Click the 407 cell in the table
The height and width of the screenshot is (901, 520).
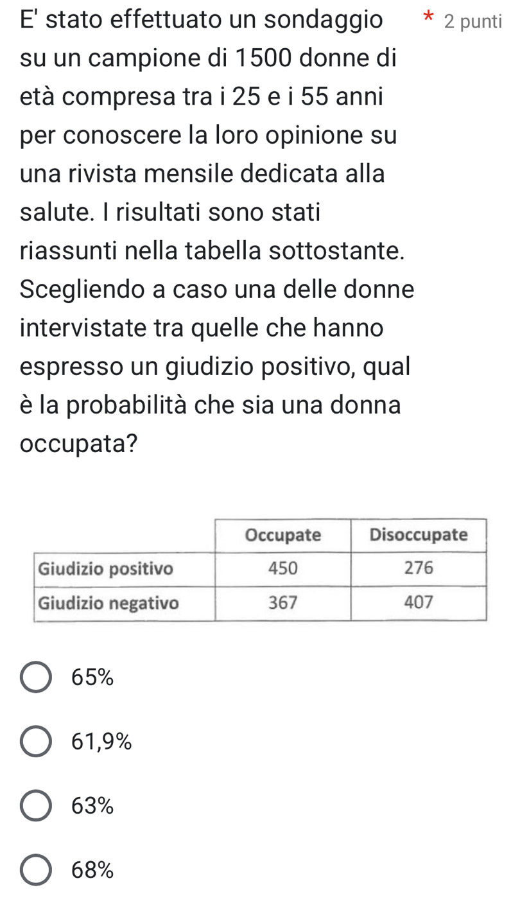tap(419, 603)
